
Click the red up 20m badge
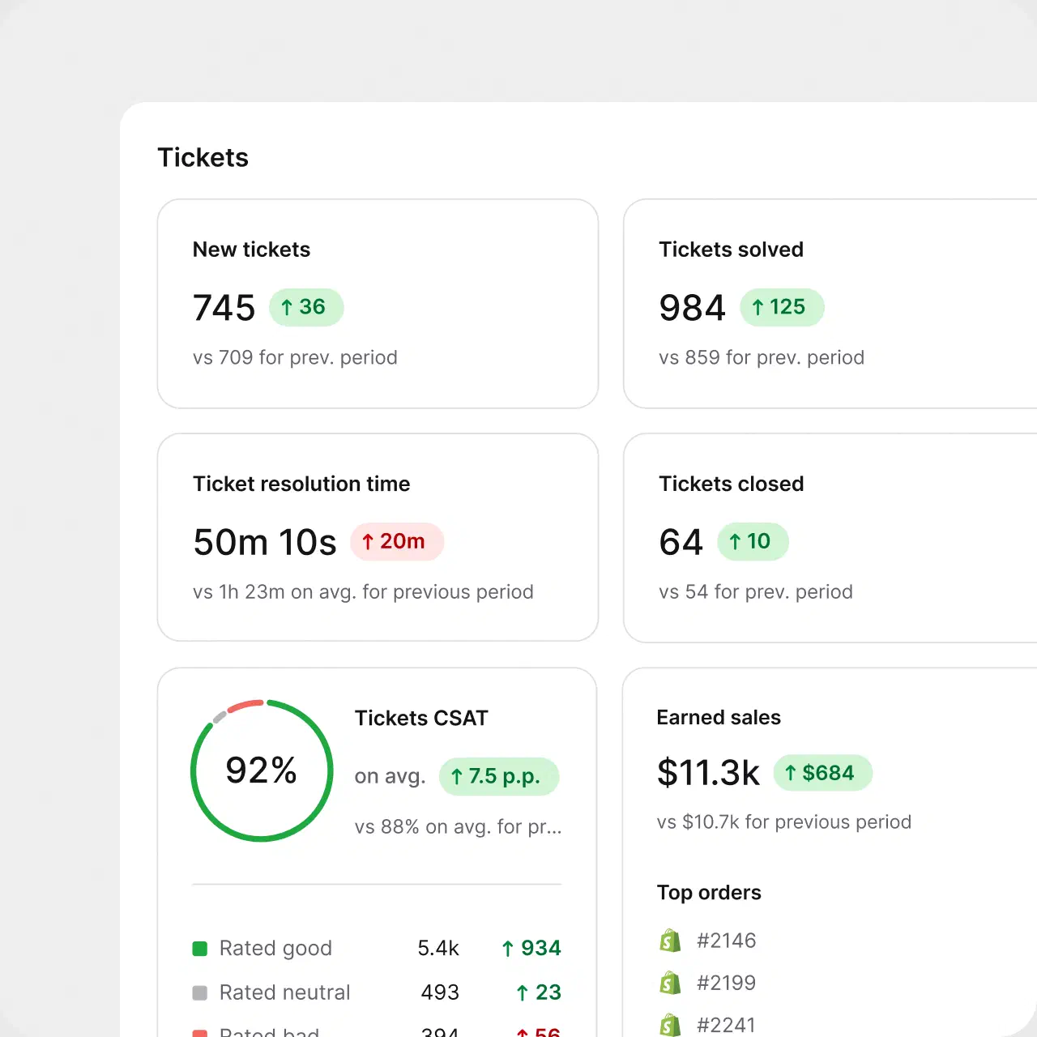click(x=397, y=541)
